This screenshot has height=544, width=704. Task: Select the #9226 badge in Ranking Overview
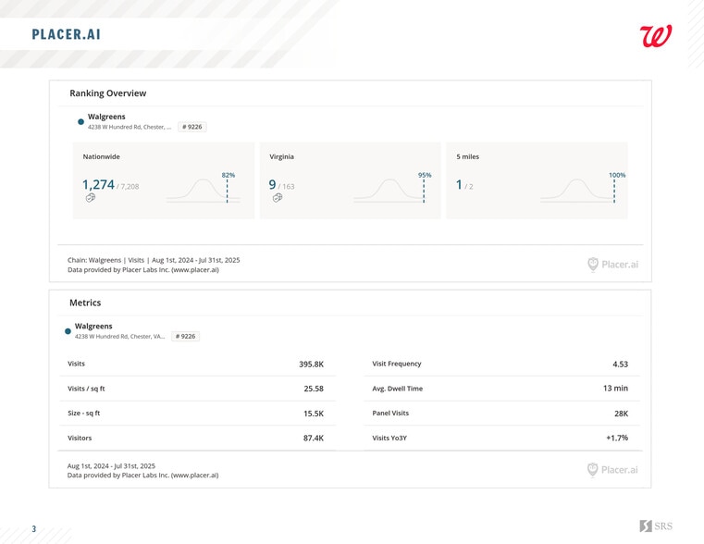pos(192,127)
